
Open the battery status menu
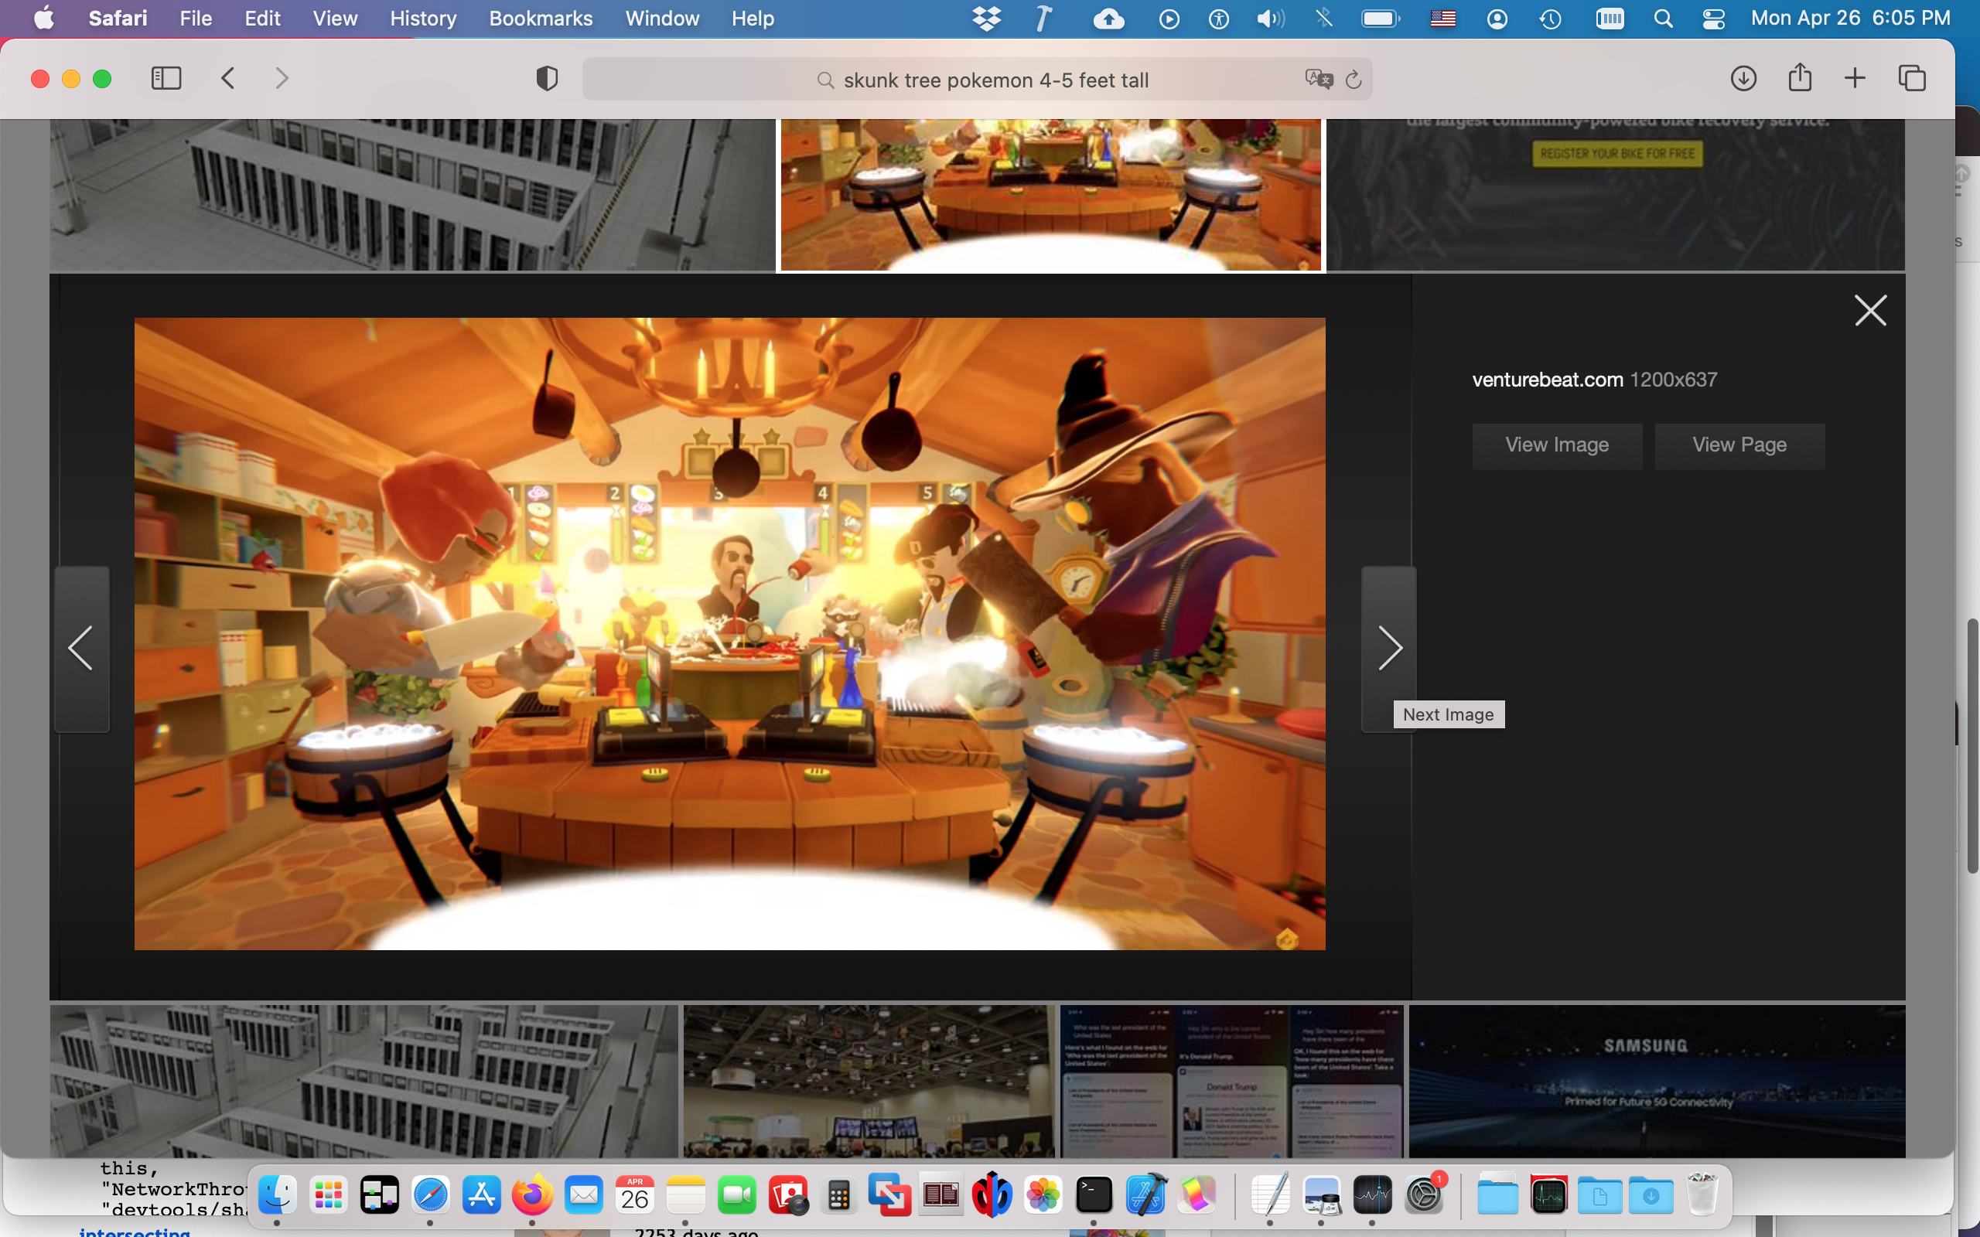1381,18
